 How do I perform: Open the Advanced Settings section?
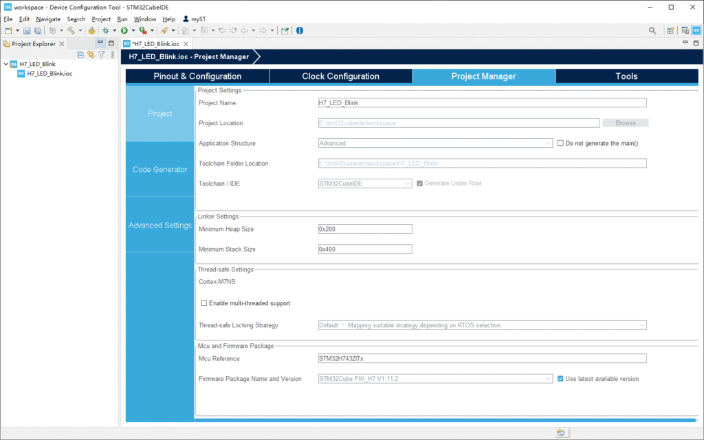[159, 225]
